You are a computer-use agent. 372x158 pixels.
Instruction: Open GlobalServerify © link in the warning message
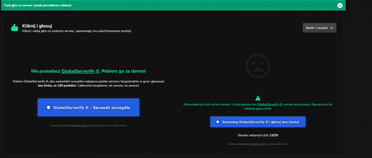(x=270, y=104)
